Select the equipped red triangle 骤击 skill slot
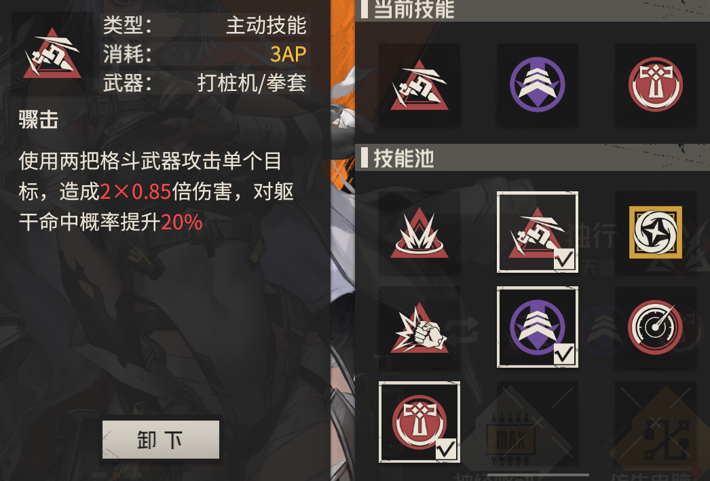Image resolution: width=710 pixels, height=481 pixels. [419, 85]
